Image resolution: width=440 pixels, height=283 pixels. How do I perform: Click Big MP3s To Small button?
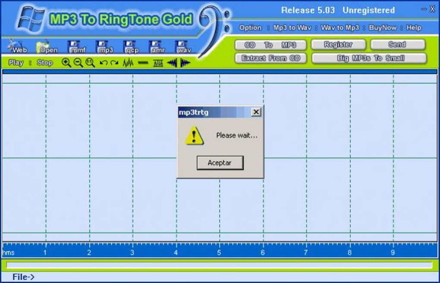coord(369,58)
